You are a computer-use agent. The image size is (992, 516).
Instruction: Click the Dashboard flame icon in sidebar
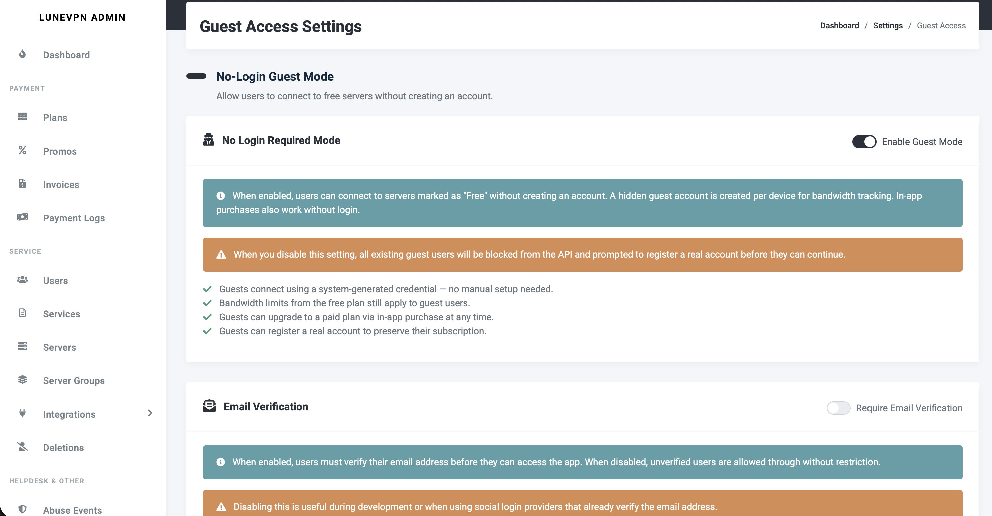(x=22, y=54)
